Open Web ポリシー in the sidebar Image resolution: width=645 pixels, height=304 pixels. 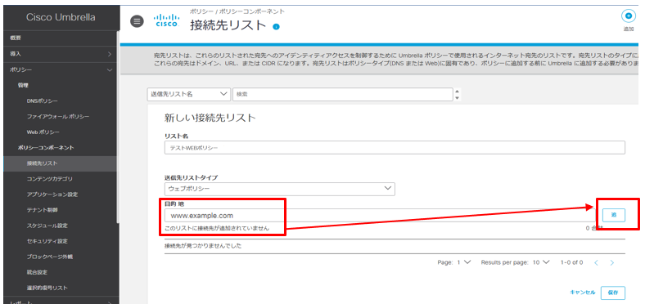(x=43, y=132)
